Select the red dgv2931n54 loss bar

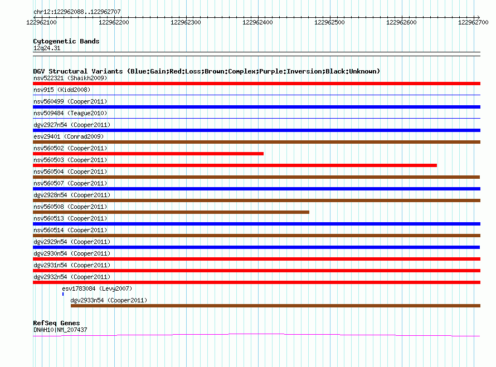(256, 271)
